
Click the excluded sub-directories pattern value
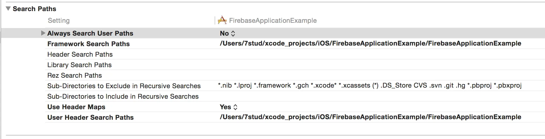pyautogui.click(x=370, y=86)
